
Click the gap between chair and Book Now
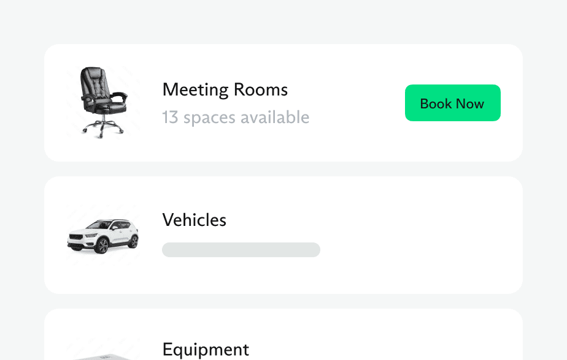[356, 103]
